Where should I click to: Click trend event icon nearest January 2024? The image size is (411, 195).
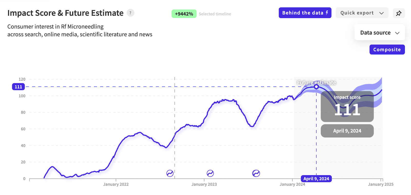256,173
